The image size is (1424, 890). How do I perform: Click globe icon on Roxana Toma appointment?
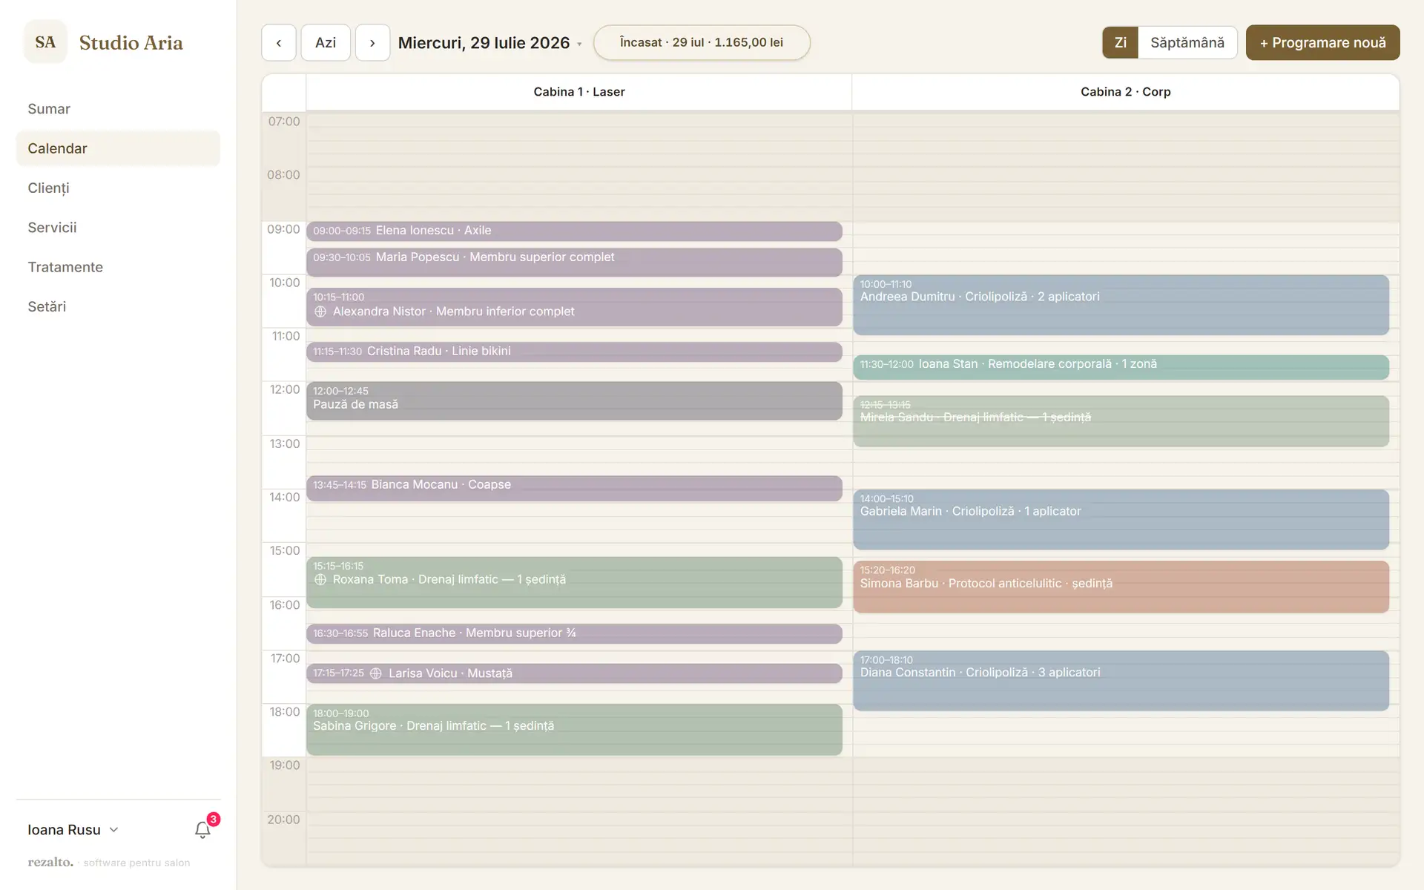[320, 579]
